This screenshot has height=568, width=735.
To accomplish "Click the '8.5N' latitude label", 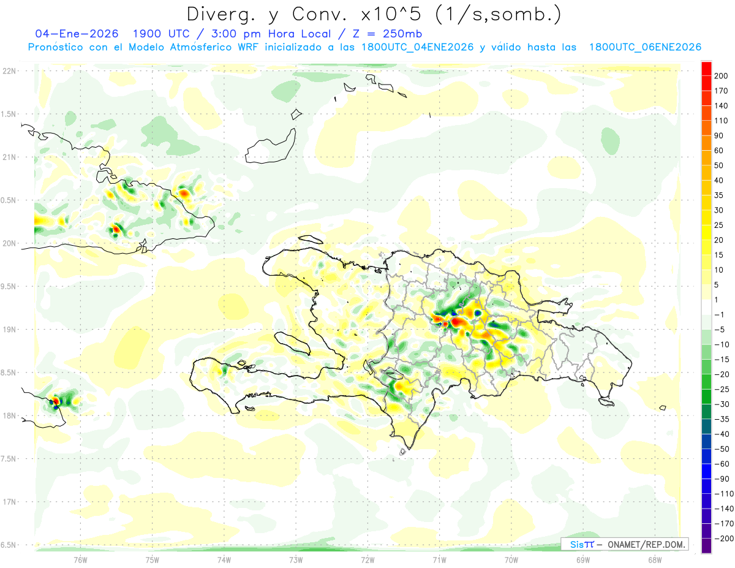I will pos(9,373).
